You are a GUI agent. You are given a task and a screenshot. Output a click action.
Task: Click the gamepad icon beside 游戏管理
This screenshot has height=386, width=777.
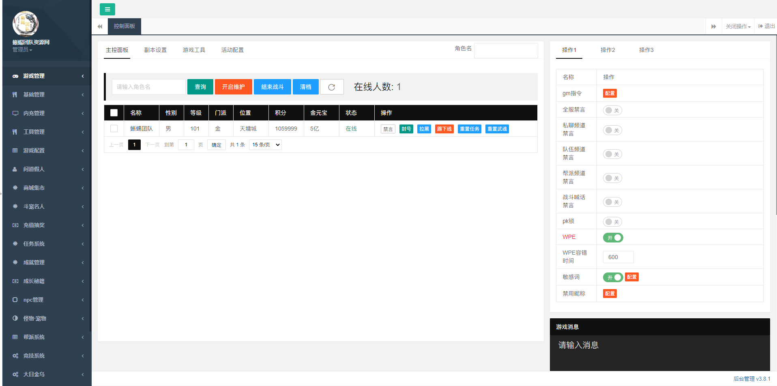(15, 76)
